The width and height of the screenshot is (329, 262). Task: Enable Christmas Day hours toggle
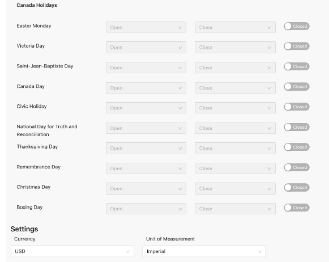click(x=297, y=187)
